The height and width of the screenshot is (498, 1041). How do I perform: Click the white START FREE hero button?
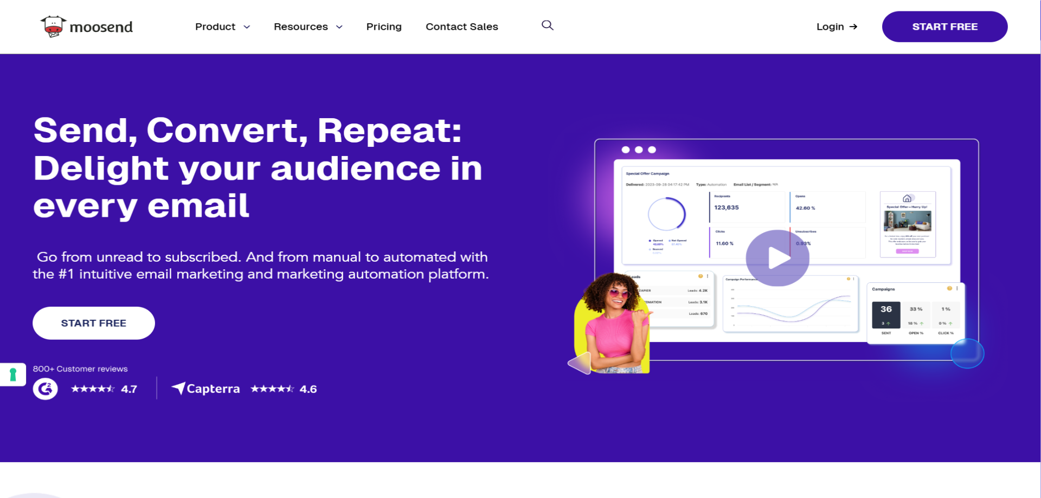(x=94, y=323)
